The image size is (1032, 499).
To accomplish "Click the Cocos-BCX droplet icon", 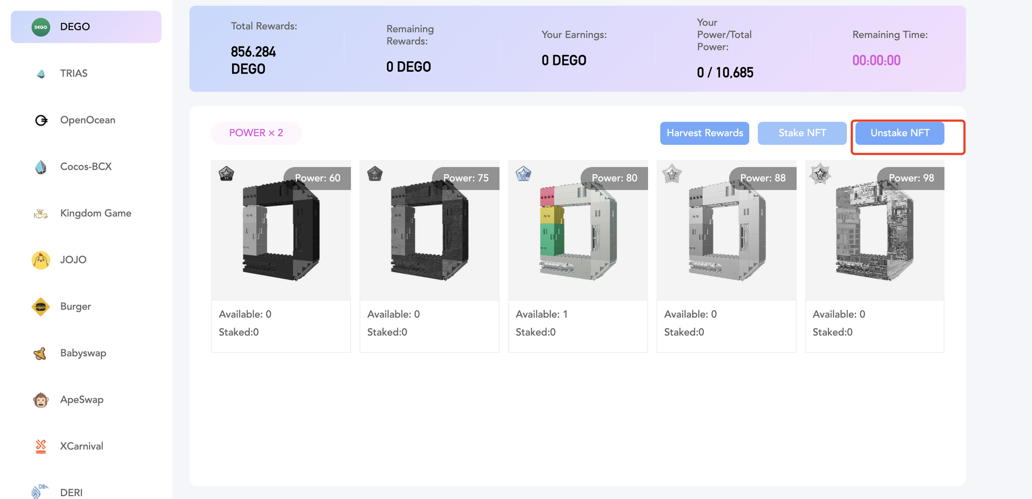I will click(41, 167).
